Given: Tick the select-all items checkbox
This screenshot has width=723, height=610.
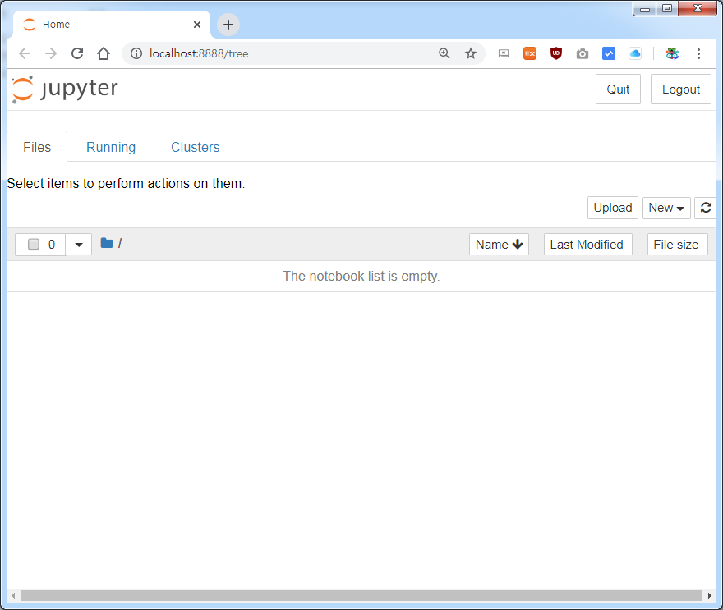Looking at the screenshot, I should click(x=34, y=244).
